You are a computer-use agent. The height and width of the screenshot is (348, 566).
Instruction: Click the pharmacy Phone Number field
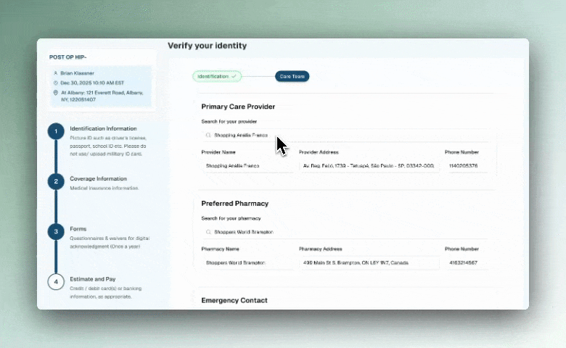pyautogui.click(x=467, y=262)
